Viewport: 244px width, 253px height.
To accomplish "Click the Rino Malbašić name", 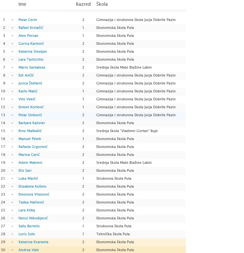I will point(30,131).
